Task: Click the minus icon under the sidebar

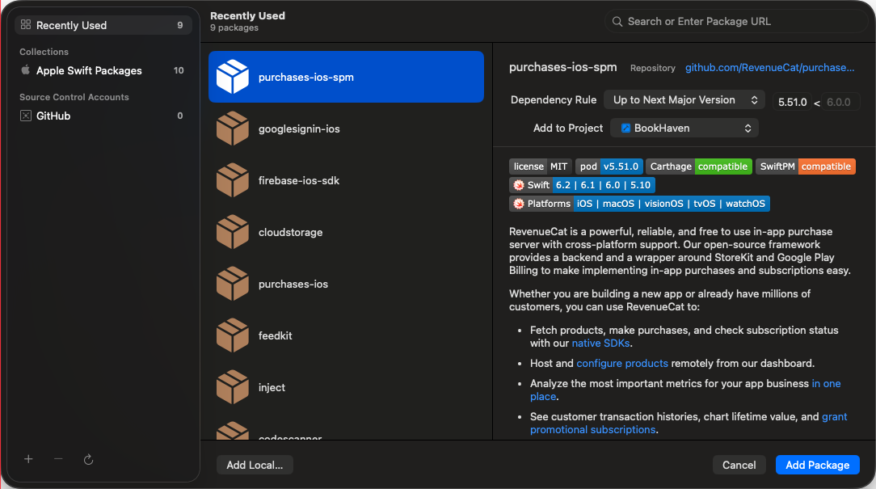Action: point(57,459)
